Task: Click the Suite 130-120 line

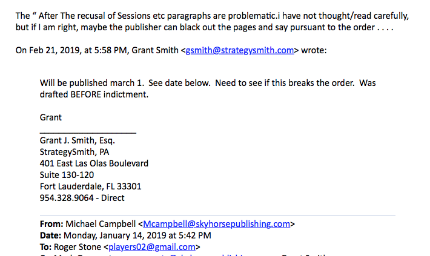Action: pos(67,174)
